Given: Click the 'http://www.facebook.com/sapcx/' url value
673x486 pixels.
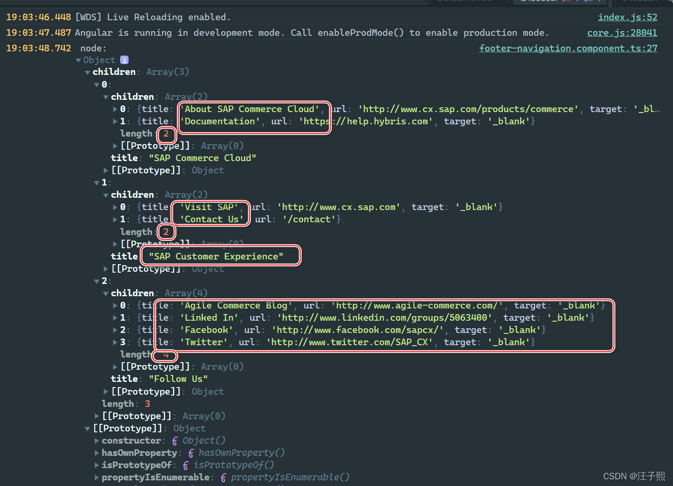Looking at the screenshot, I should tap(358, 330).
